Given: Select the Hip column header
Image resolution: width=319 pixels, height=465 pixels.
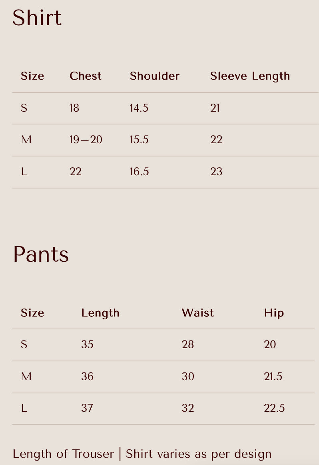Looking at the screenshot, I should (x=274, y=313).
